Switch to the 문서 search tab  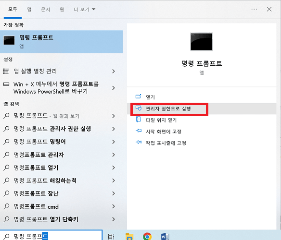[x=46, y=9]
